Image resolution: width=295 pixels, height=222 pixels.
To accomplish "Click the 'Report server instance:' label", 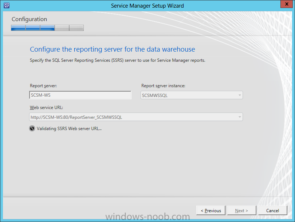I will 163,86.
